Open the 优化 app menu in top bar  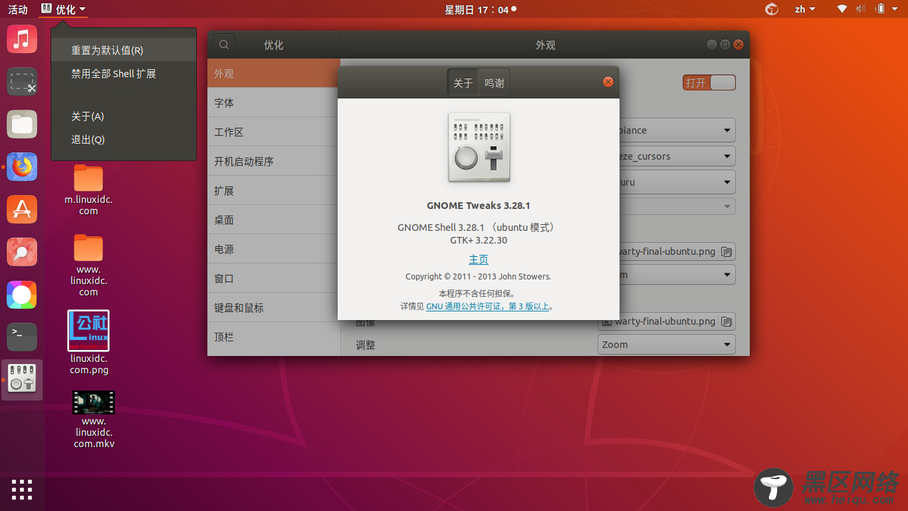(x=63, y=9)
